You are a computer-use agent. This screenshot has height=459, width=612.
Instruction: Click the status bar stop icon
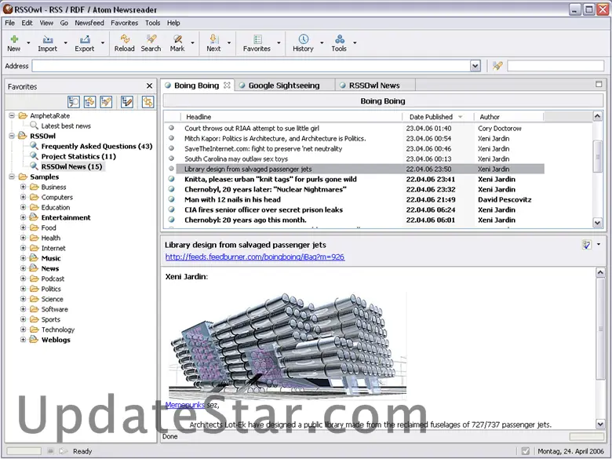[x=50, y=451]
